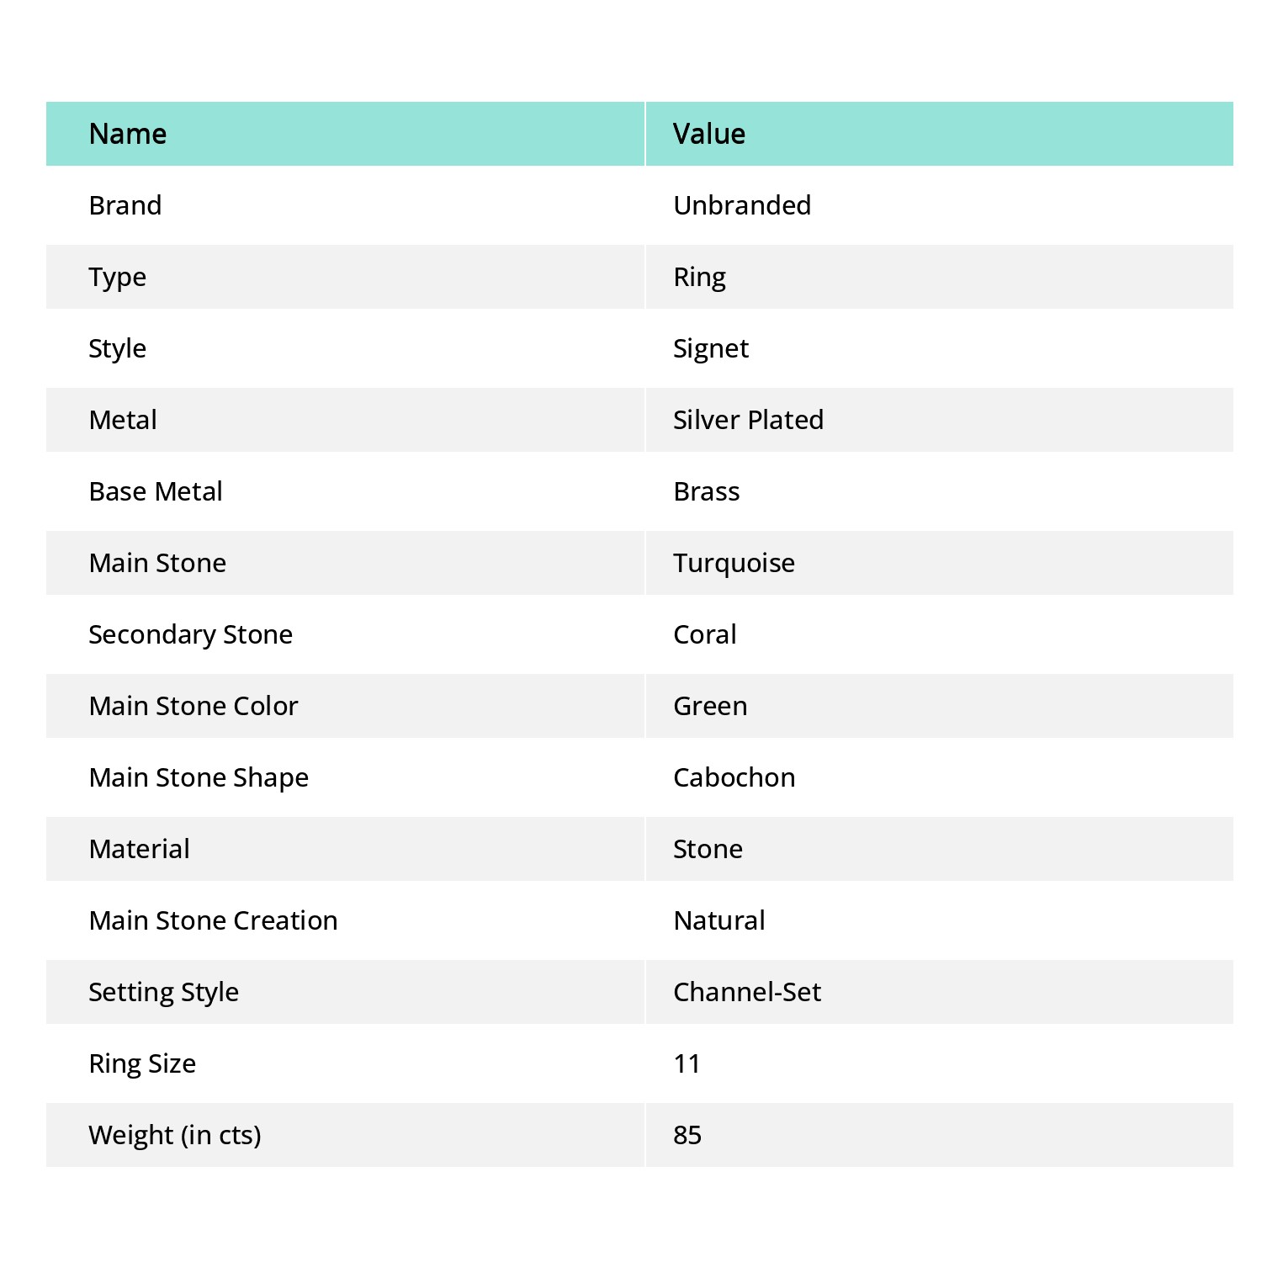Image resolution: width=1262 pixels, height=1262 pixels.
Task: Select the Natural value cell
Action: pyautogui.click(x=719, y=920)
